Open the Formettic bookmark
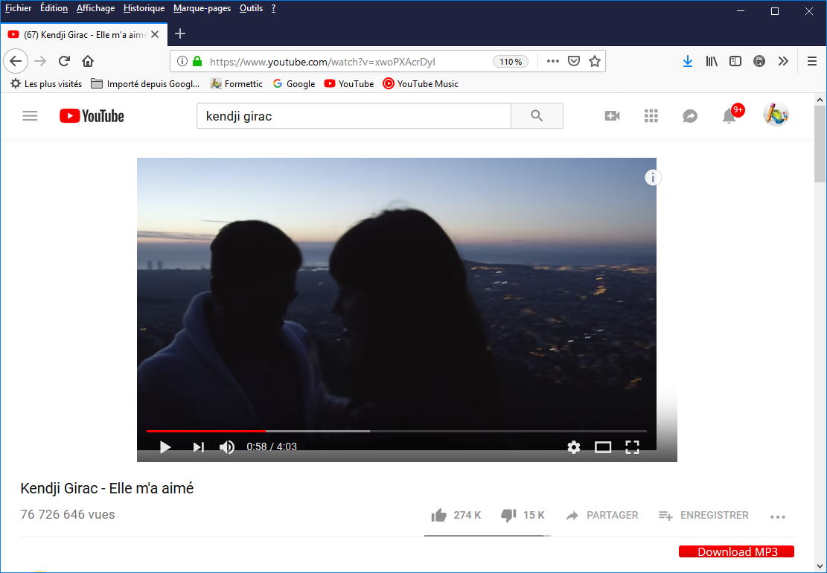The height and width of the screenshot is (573, 827). coord(236,83)
